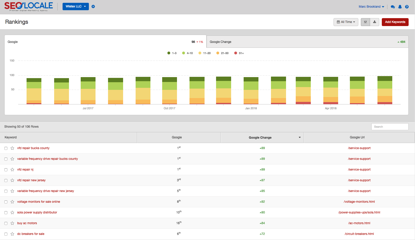
Task: Star the keyword vfd repair new jersey
Action: click(12, 180)
